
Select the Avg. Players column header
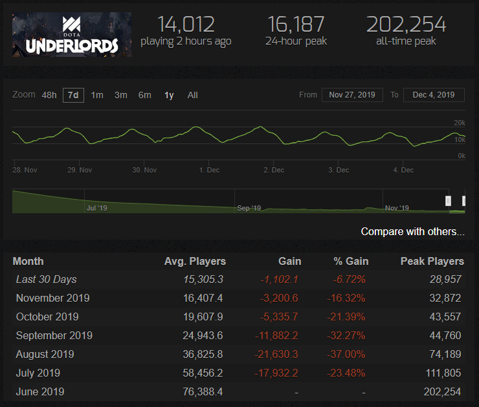coord(195,261)
